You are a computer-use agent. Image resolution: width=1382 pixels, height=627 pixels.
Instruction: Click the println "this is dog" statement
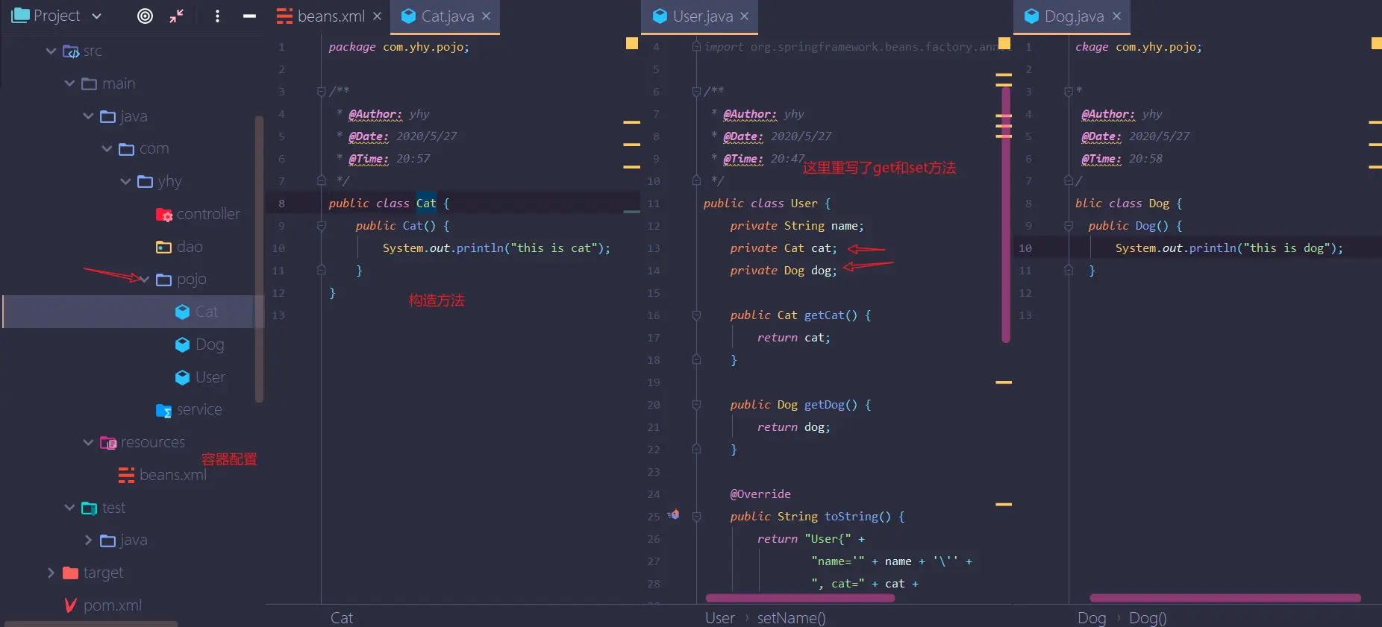[1229, 248]
